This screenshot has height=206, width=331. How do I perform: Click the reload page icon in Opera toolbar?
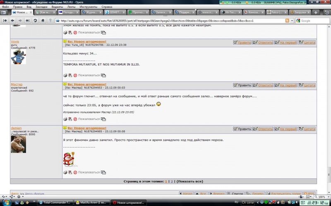point(35,20)
